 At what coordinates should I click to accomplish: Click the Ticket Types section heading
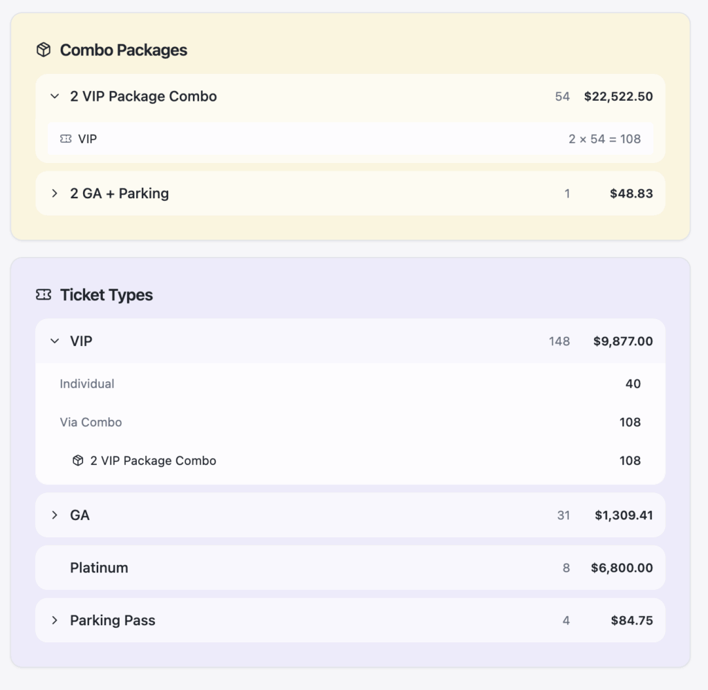(106, 295)
